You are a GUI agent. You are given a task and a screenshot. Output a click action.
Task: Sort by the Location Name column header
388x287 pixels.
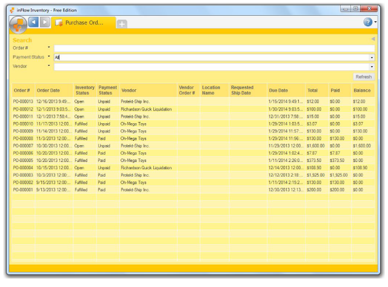coord(215,90)
